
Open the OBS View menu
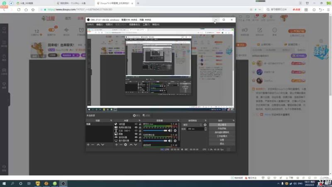[109, 25]
